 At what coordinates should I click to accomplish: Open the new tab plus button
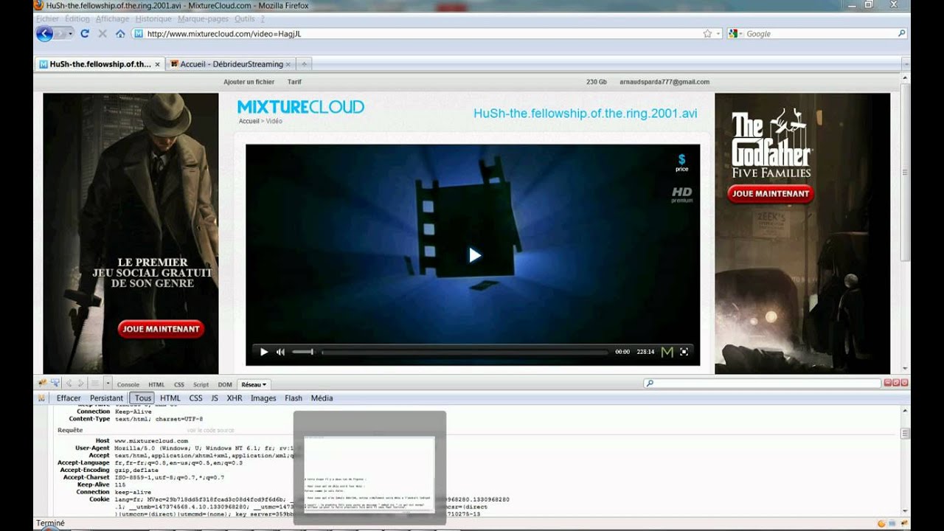click(304, 64)
